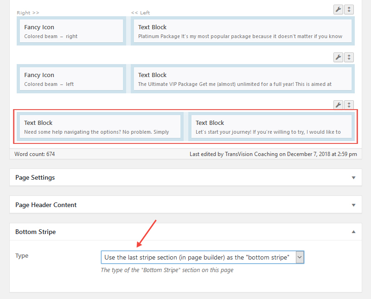Image resolution: width=371 pixels, height=299 pixels.
Task: Open Text Block containing Platinum Package text
Action: pos(243,31)
